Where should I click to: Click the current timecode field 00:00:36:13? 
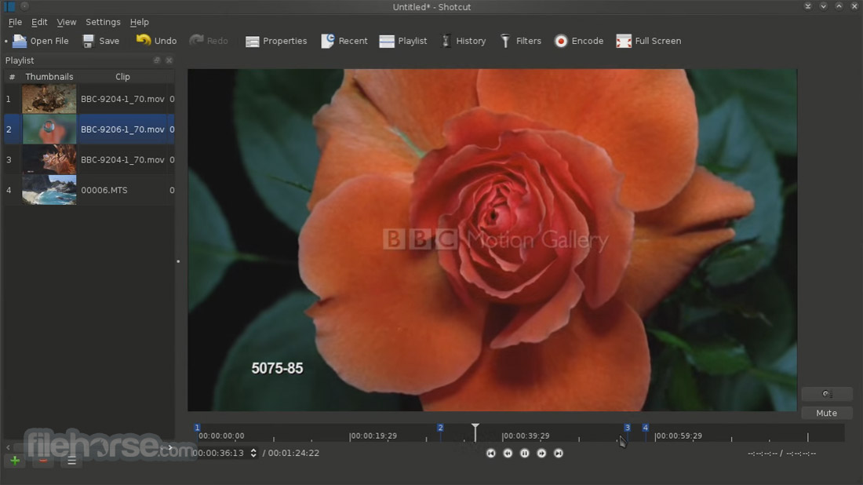pyautogui.click(x=218, y=453)
